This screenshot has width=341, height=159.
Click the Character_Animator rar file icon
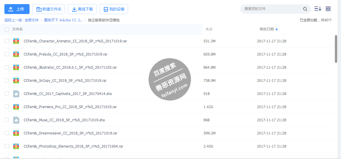16,41
